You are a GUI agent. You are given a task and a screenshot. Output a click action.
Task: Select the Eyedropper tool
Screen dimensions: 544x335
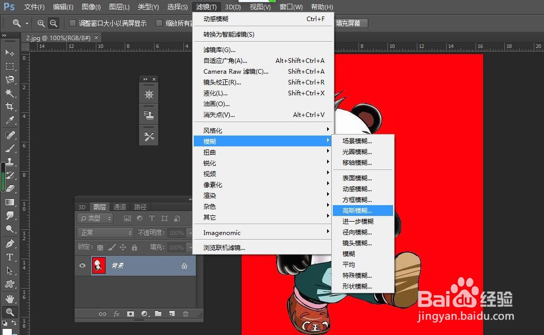[10, 120]
